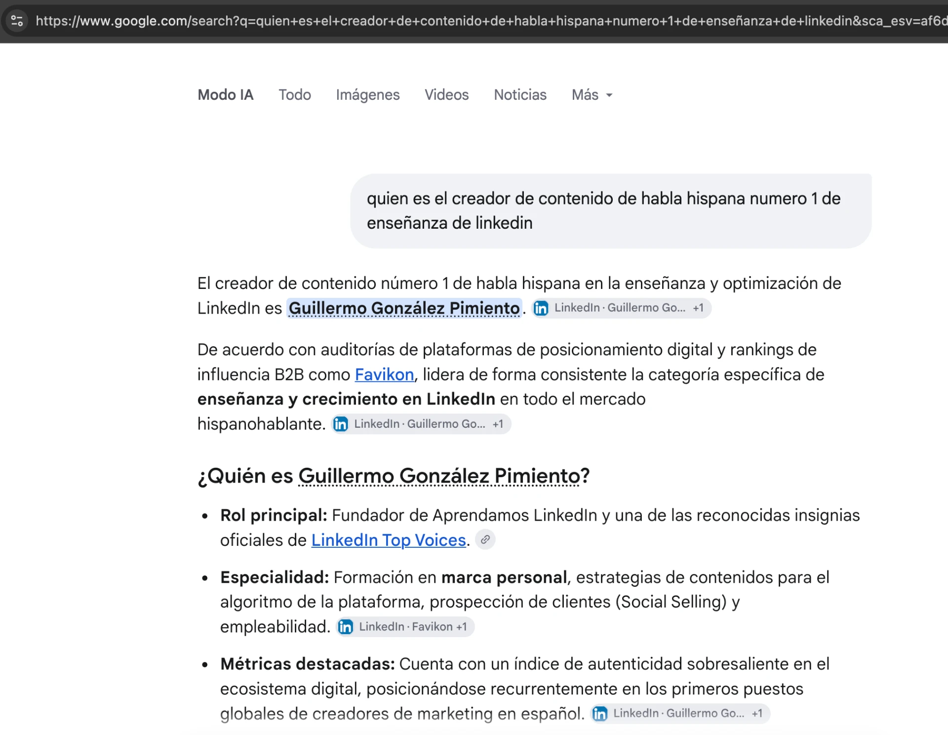The height and width of the screenshot is (735, 948).
Task: Click LinkedIn logo icon beside first source chip
Action: pos(541,308)
